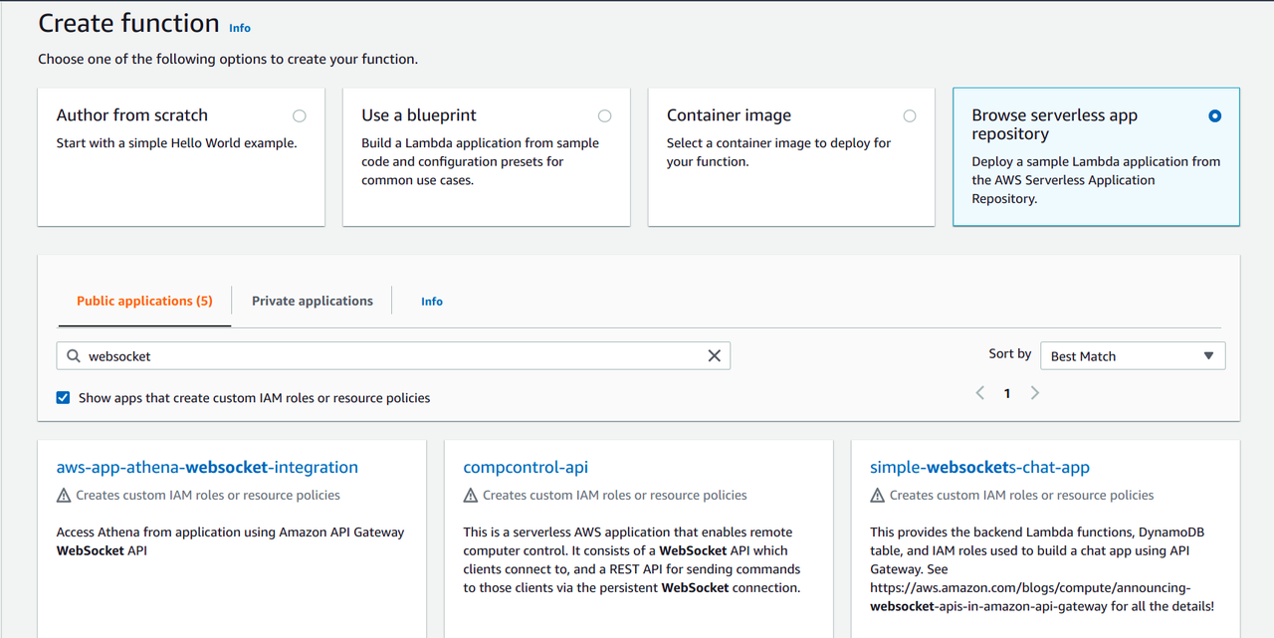Click Info link beside Private applications
The width and height of the screenshot is (1274, 638).
point(432,302)
